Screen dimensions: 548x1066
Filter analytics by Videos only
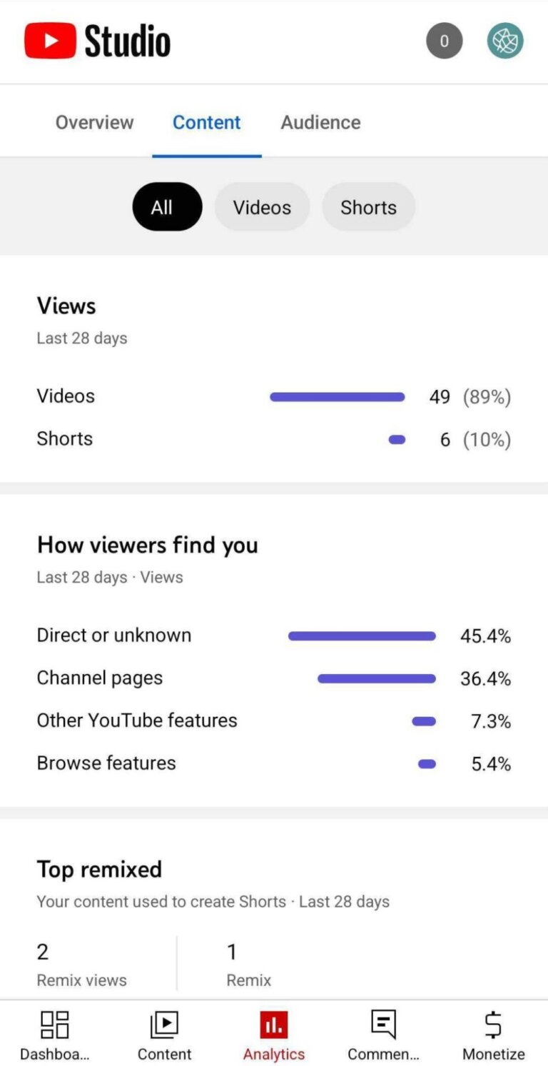tap(262, 206)
